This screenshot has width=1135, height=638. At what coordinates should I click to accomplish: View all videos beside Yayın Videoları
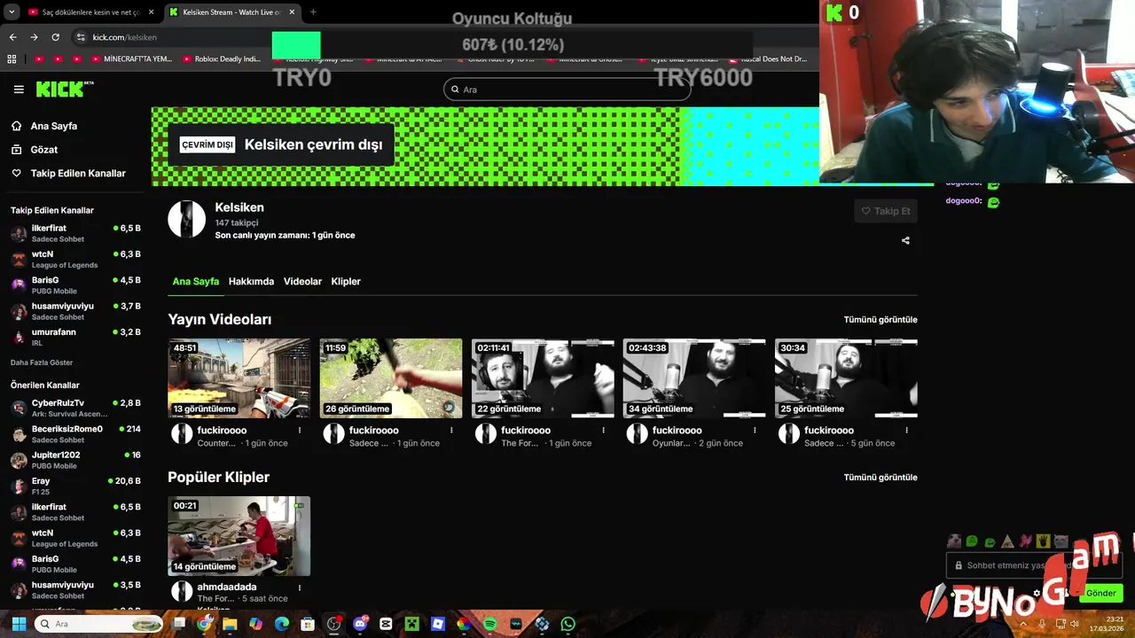pos(881,320)
